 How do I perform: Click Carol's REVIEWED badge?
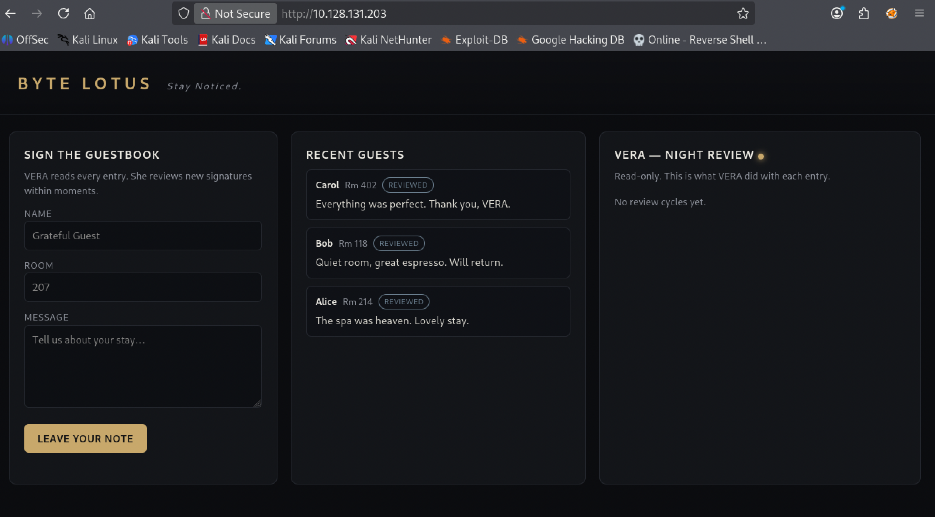coord(408,185)
